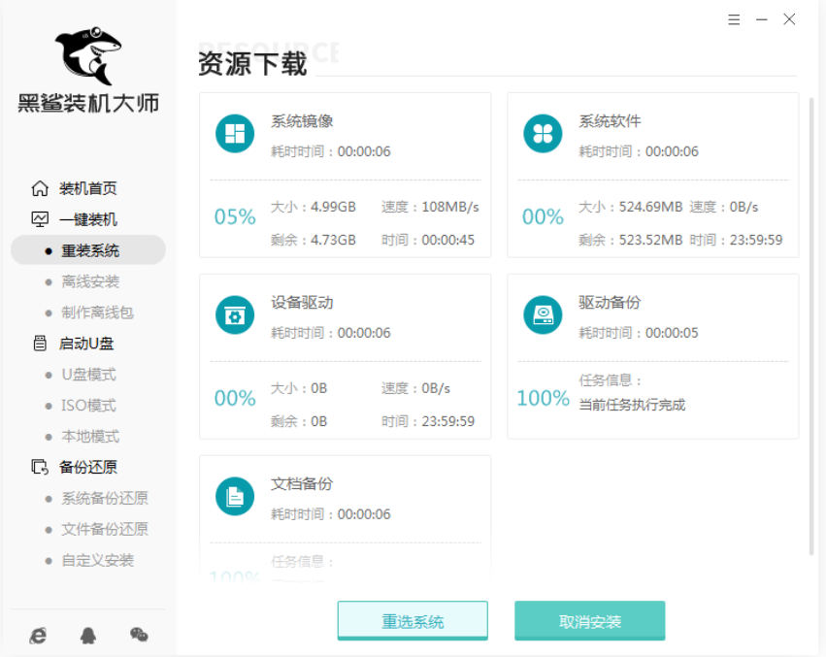Click the 系统镜像 Windows logo icon

(x=235, y=134)
